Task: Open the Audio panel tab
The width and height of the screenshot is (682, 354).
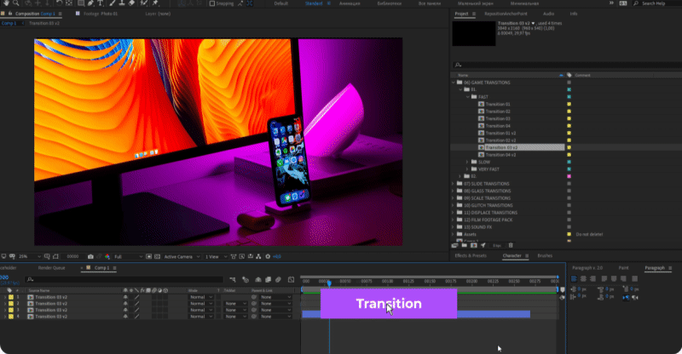Action: (x=549, y=14)
